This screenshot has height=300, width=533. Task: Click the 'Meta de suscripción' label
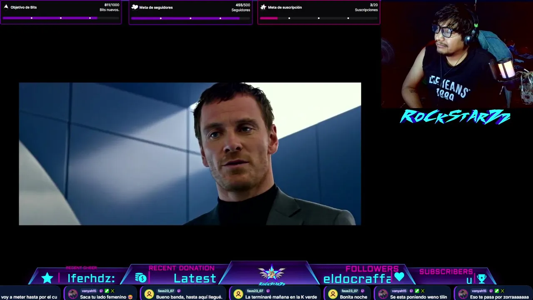[285, 7]
